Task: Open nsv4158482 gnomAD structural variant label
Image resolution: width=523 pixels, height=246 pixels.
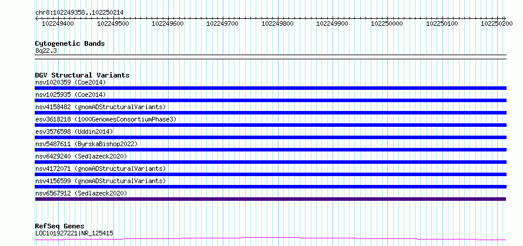Action: [100, 107]
